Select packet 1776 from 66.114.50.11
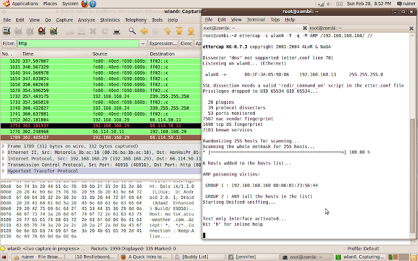This screenshot has height=261, width=418. click(101, 132)
